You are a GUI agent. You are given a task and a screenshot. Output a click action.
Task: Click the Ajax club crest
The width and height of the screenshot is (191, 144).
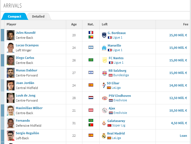[x=104, y=111]
